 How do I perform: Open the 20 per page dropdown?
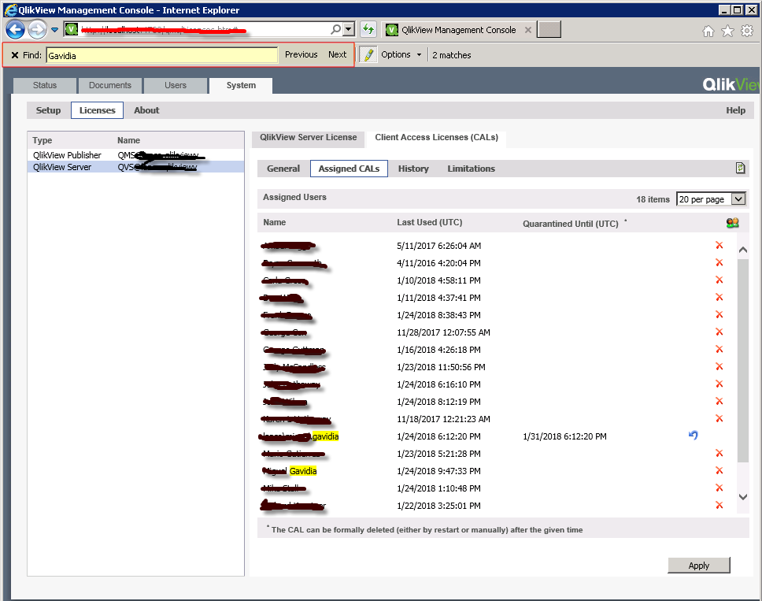click(711, 198)
